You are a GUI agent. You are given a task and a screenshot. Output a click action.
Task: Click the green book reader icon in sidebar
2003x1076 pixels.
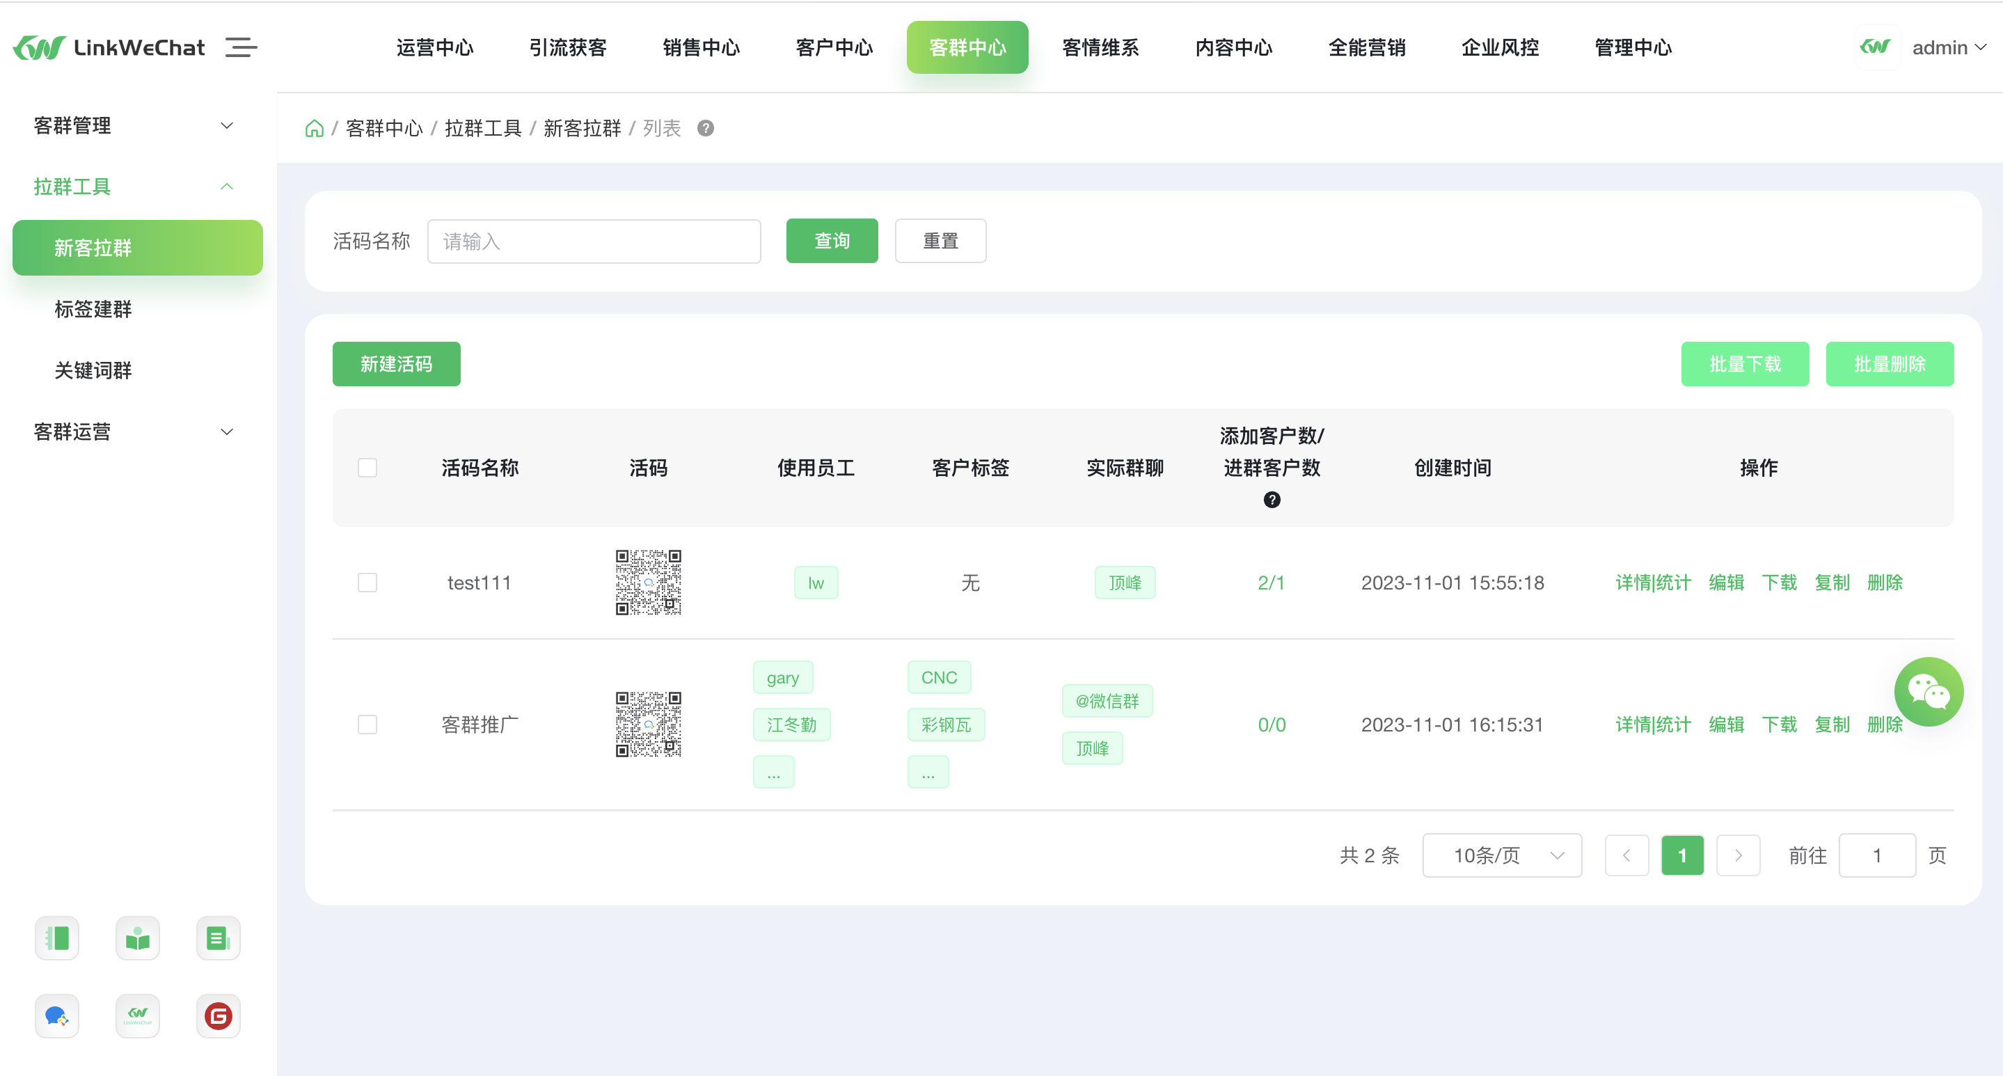(x=138, y=938)
